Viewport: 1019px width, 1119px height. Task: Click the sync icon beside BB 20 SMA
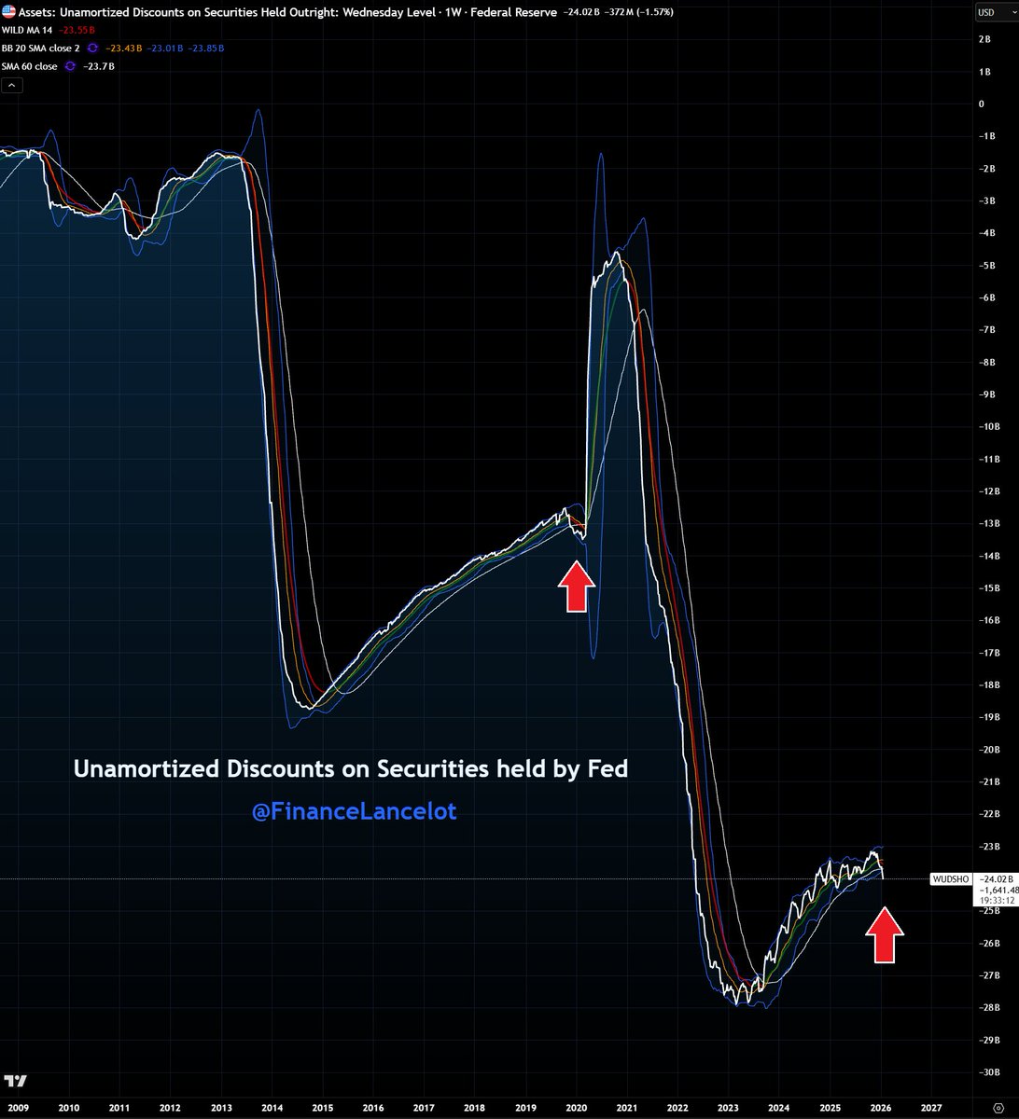point(92,48)
